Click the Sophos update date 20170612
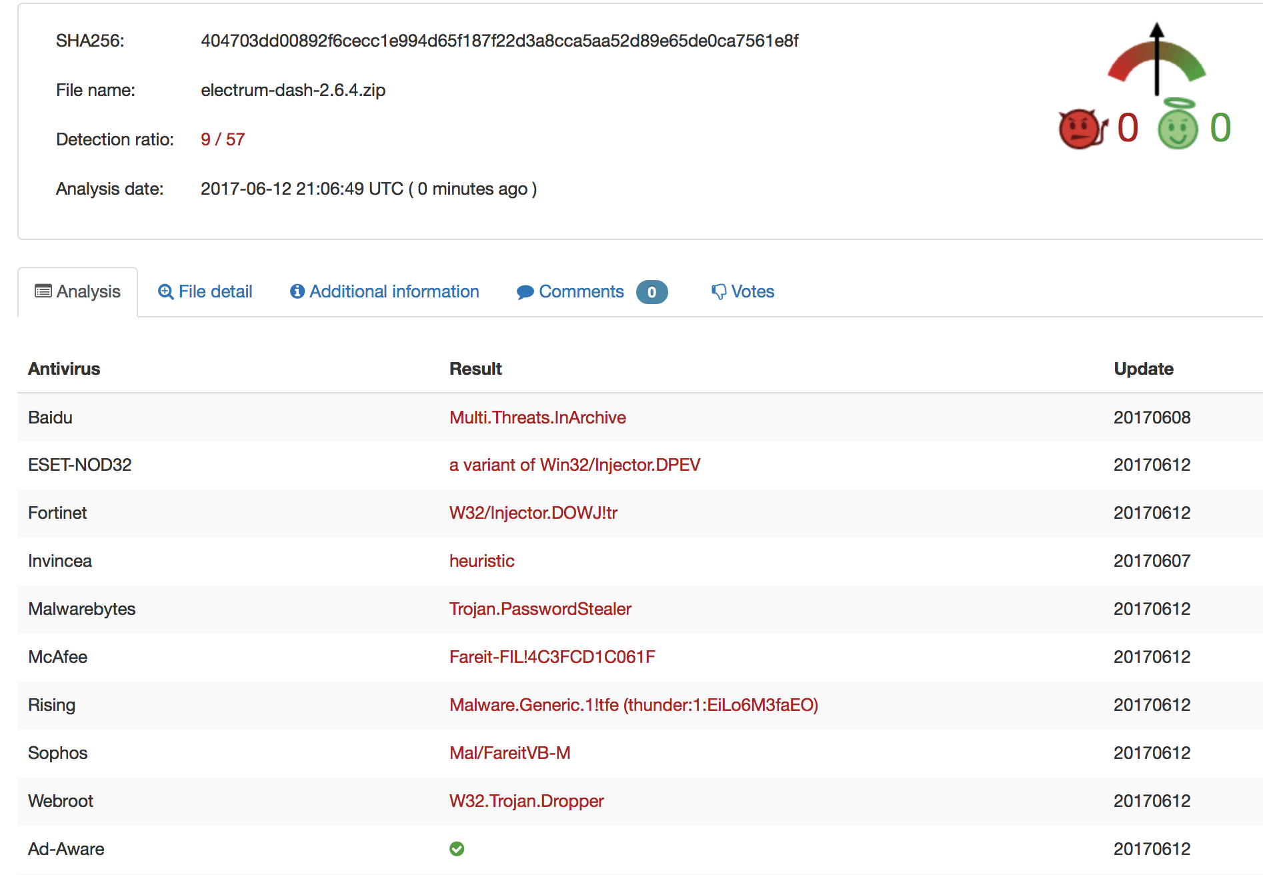The width and height of the screenshot is (1263, 875). click(x=1152, y=753)
